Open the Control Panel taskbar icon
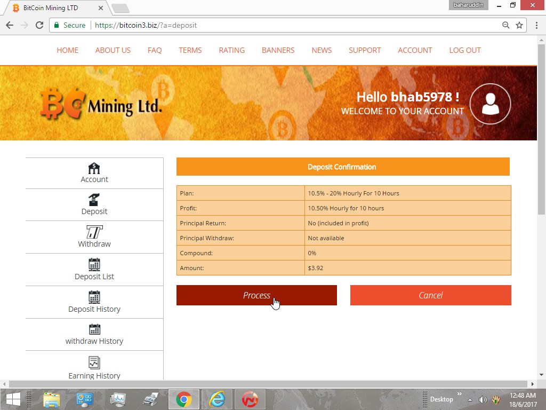 [x=85, y=399]
